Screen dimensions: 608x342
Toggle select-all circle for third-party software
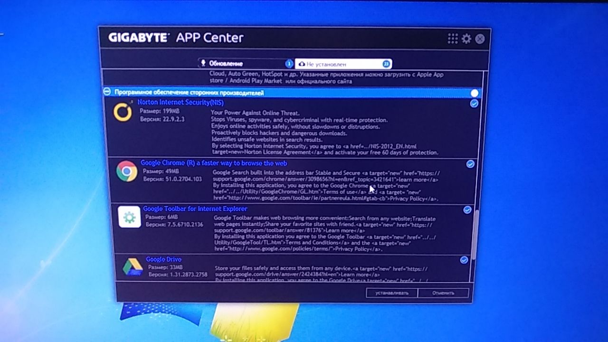475,93
